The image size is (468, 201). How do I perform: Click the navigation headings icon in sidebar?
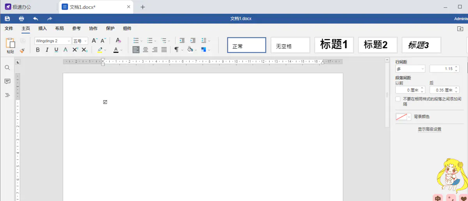click(7, 95)
